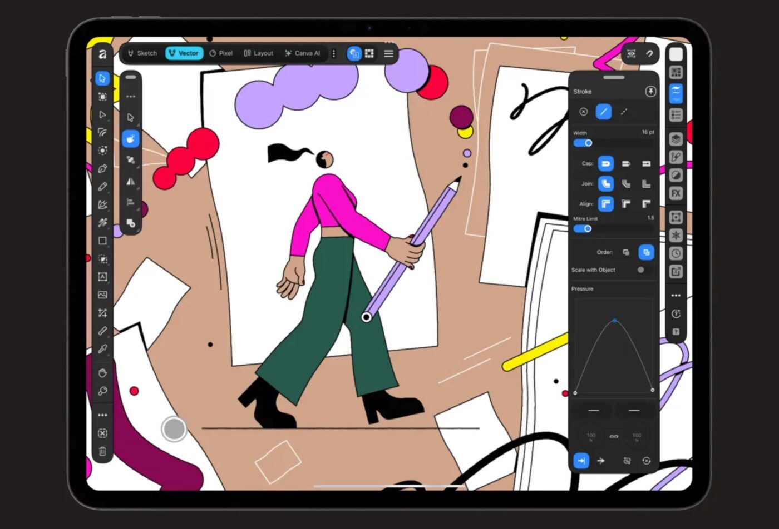Expand the left toolbar three-dots overflow

pyautogui.click(x=102, y=415)
